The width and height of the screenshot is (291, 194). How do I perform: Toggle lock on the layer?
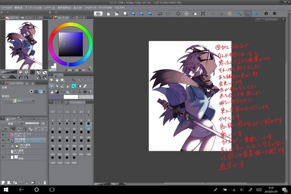click(x=24, y=129)
